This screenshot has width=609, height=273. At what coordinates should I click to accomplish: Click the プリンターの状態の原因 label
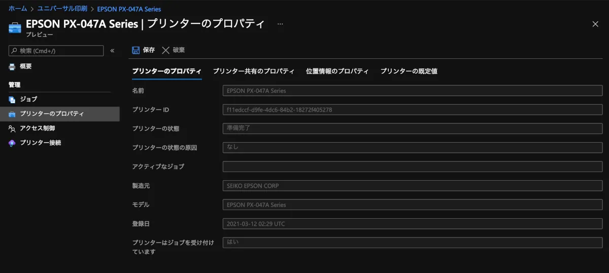(x=164, y=148)
